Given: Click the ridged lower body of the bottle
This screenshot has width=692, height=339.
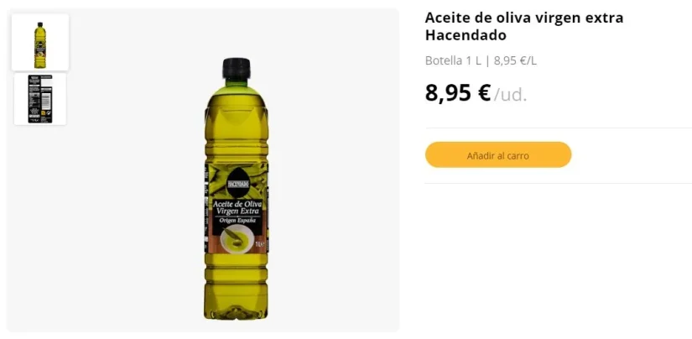Looking at the screenshot, I should pos(236,278).
